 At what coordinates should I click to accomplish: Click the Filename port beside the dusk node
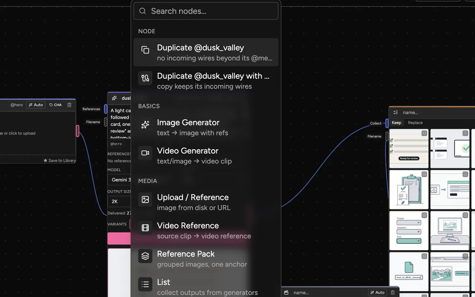tap(106, 122)
